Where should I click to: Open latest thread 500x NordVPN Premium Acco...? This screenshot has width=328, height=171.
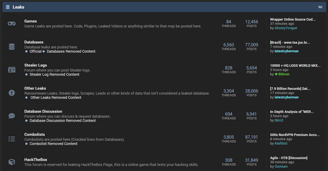click(295, 135)
